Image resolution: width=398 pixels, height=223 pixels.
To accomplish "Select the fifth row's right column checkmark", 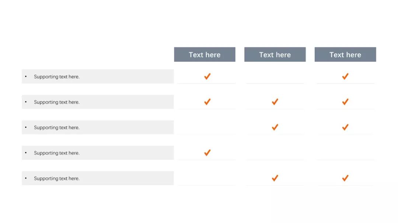I will pyautogui.click(x=345, y=178).
